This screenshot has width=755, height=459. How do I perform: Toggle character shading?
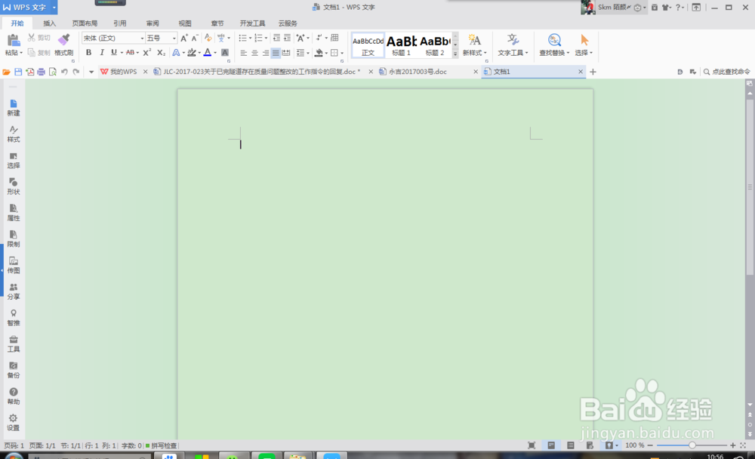click(x=225, y=53)
